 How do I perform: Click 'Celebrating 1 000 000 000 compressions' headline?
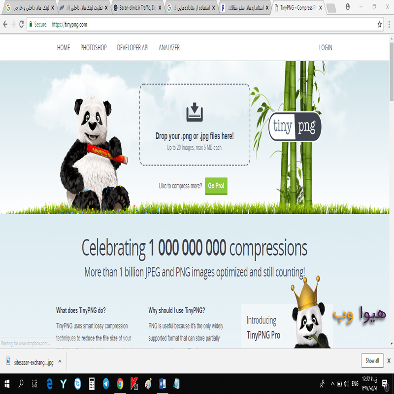pyautogui.click(x=195, y=248)
